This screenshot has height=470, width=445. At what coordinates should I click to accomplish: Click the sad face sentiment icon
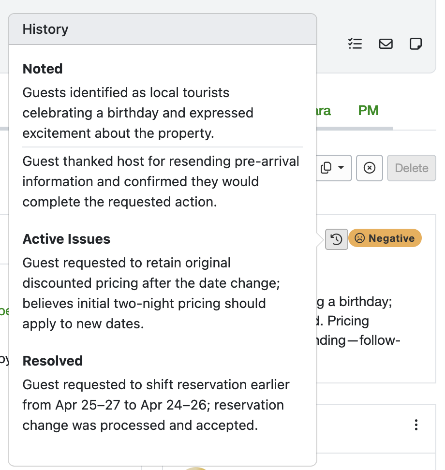359,238
